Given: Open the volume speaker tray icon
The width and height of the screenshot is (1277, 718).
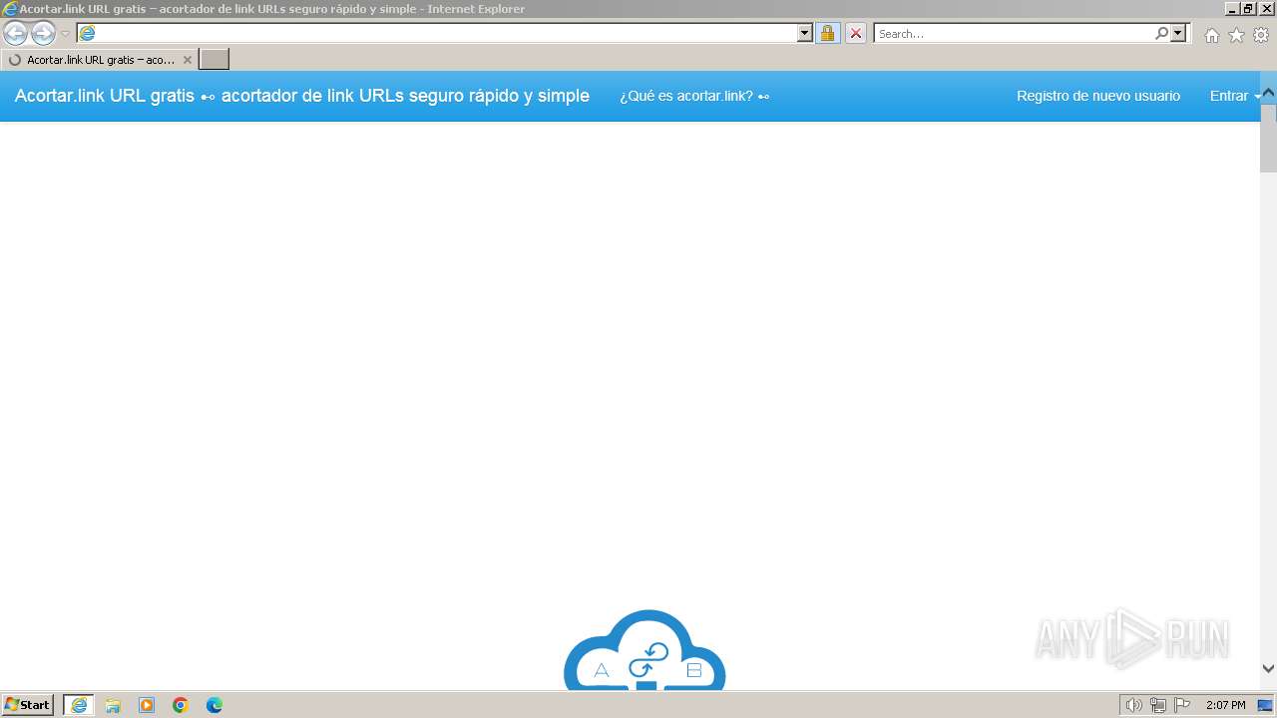Looking at the screenshot, I should point(1133,705).
